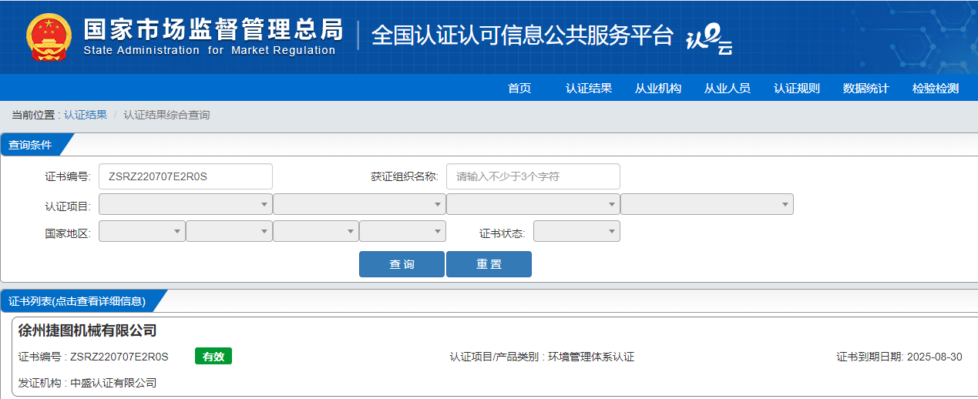This screenshot has height=399, width=978.
Task: Click the 环境管理体系认证 category text
Action: point(591,357)
